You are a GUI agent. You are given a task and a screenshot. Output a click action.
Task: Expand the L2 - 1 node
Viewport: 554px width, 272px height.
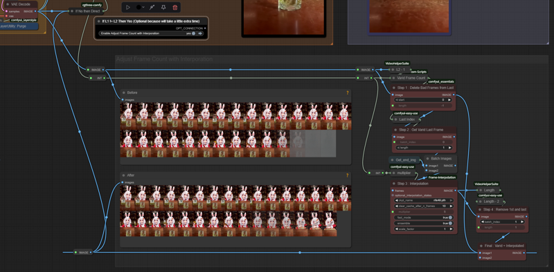coord(392,70)
